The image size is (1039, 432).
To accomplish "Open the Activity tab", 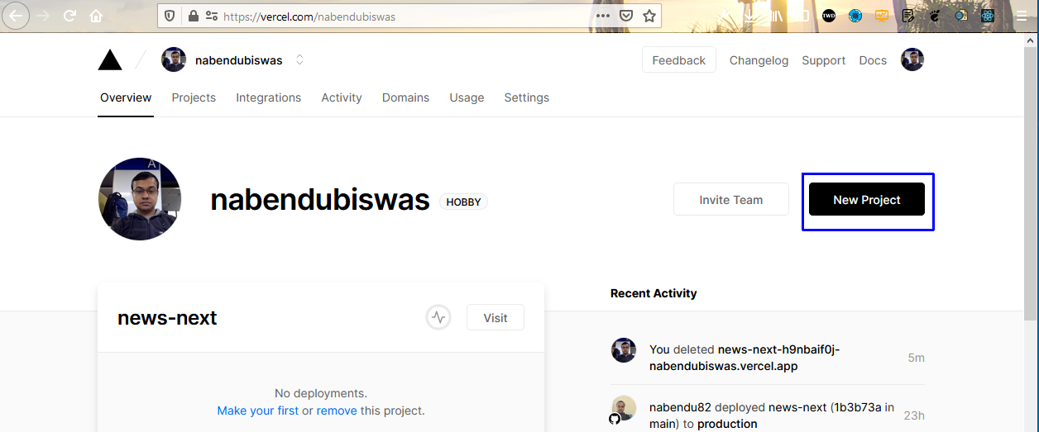I will pyautogui.click(x=342, y=97).
